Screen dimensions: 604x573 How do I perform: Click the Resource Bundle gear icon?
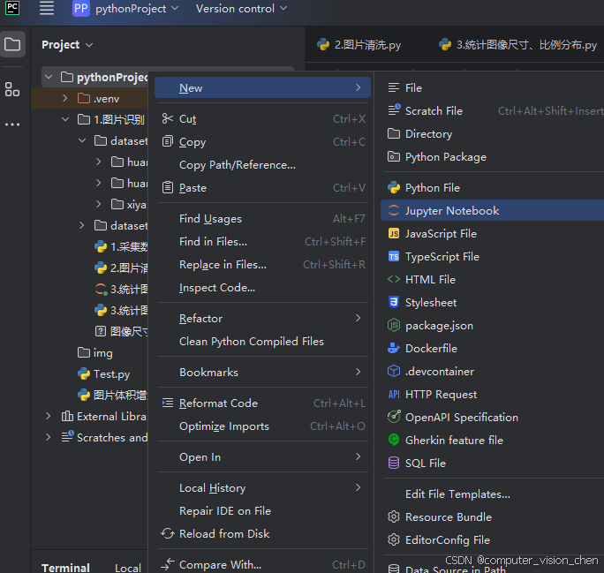pyautogui.click(x=393, y=516)
